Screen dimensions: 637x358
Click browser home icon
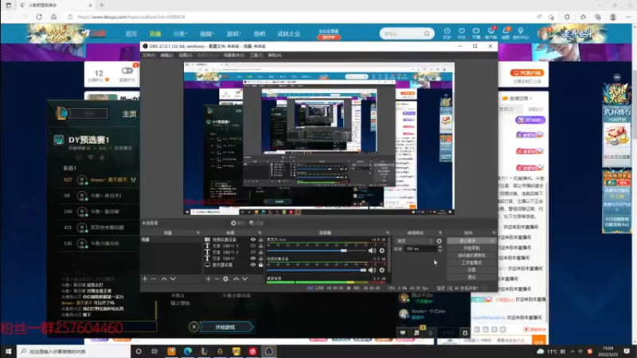point(53,17)
